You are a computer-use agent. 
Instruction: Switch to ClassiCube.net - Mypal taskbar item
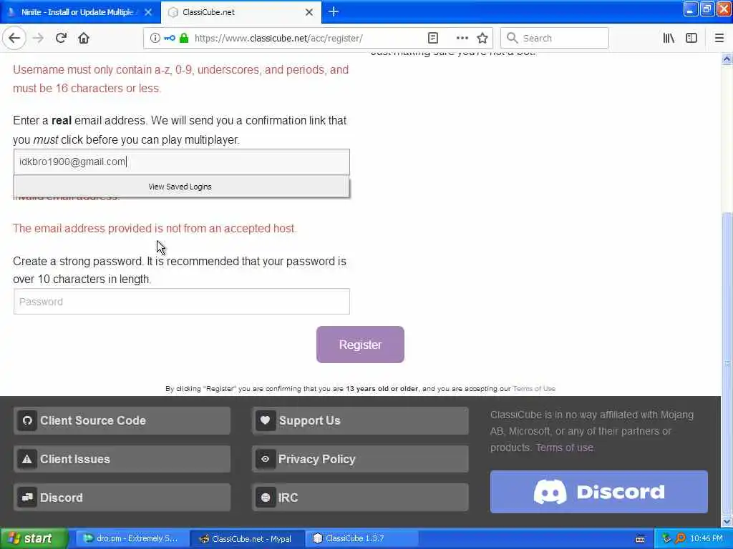pyautogui.click(x=248, y=538)
